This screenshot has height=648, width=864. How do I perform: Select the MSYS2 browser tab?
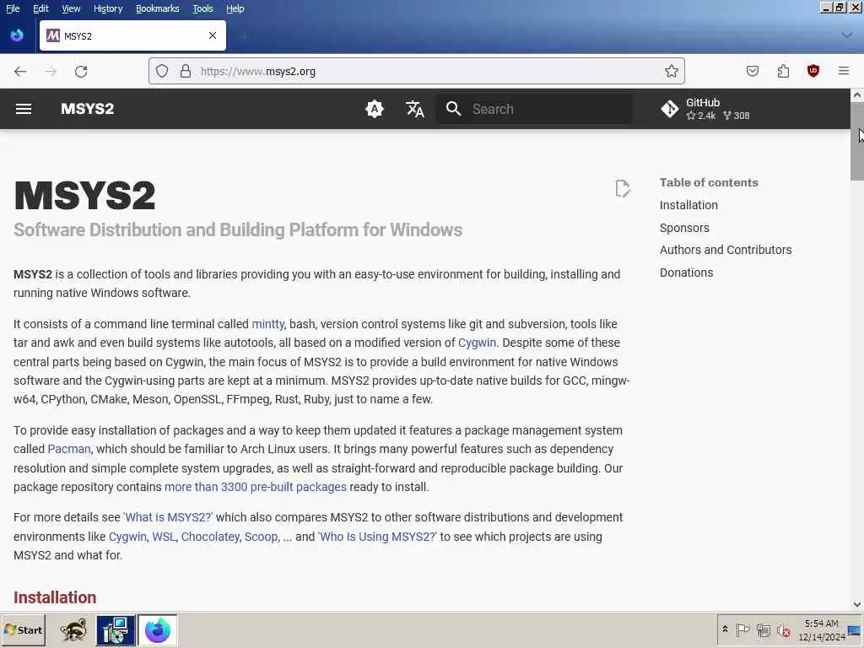pyautogui.click(x=132, y=35)
